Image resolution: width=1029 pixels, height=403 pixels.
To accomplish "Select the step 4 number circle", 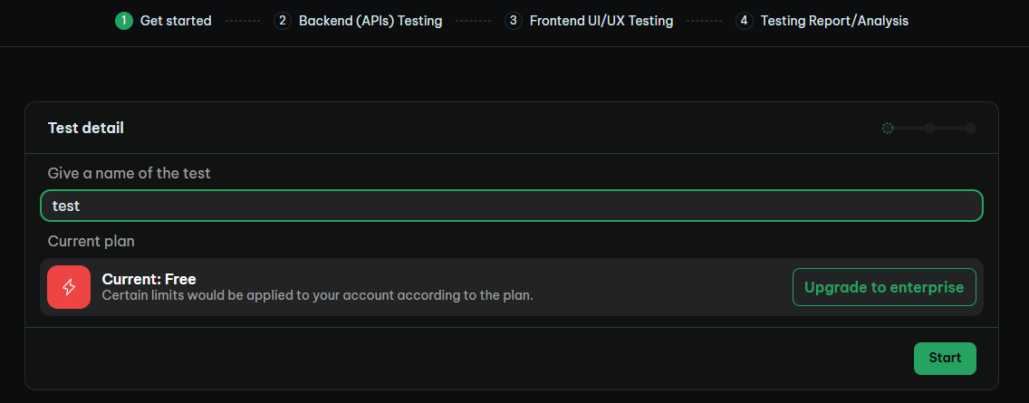I will (745, 21).
